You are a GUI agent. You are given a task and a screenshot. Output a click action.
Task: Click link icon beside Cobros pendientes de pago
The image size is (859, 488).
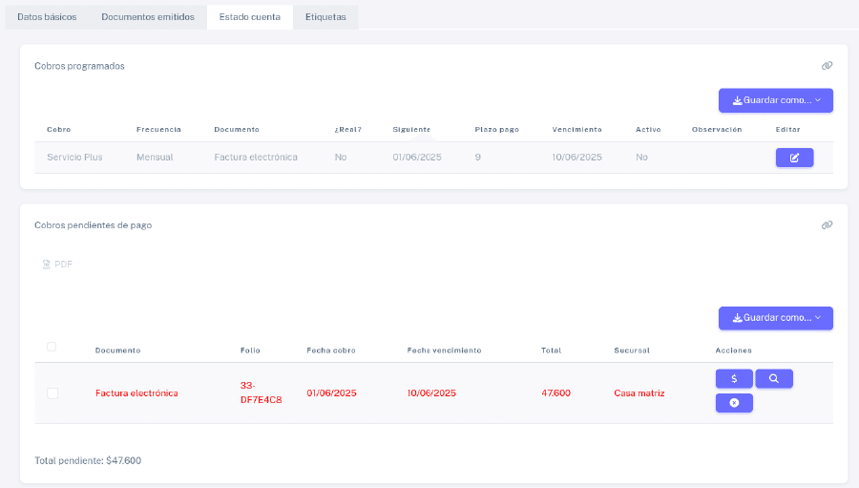tap(827, 225)
